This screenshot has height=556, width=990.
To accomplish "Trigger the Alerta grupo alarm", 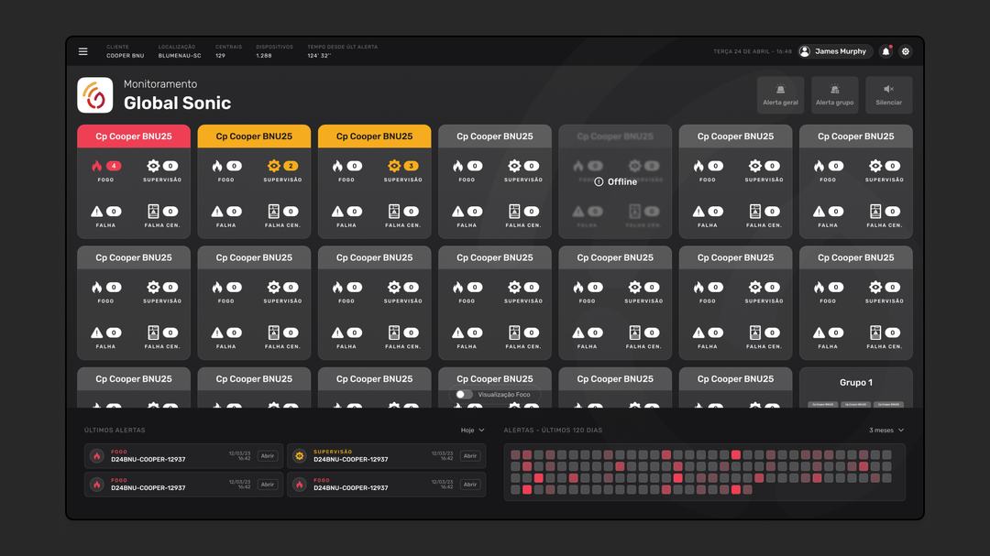I will coord(834,95).
